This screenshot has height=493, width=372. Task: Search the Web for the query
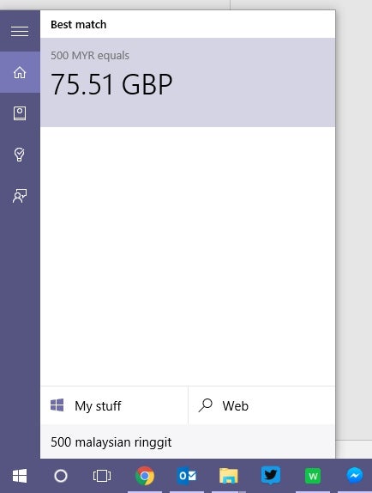point(262,405)
